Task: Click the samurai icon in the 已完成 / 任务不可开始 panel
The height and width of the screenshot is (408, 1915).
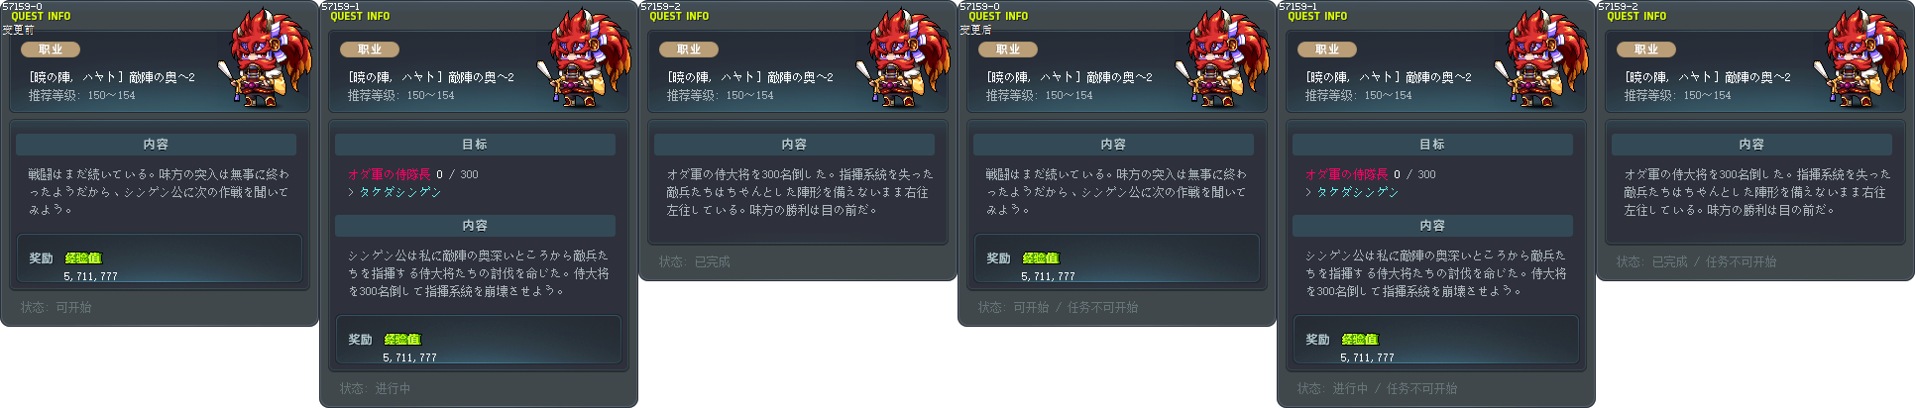Action: (1863, 58)
